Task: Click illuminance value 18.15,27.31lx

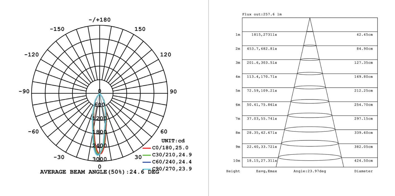Action: coord(262,161)
